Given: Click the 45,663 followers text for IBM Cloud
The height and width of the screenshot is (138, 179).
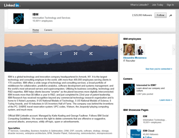Looking at the screenshot, I should click(x=150, y=134).
